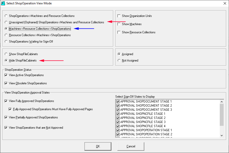Toggle Must Have Fully Approved Pages checkbox
The height and width of the screenshot is (153, 229).
point(10,109)
